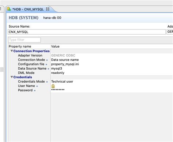Collapse the Connection Properties section

pos(12,51)
